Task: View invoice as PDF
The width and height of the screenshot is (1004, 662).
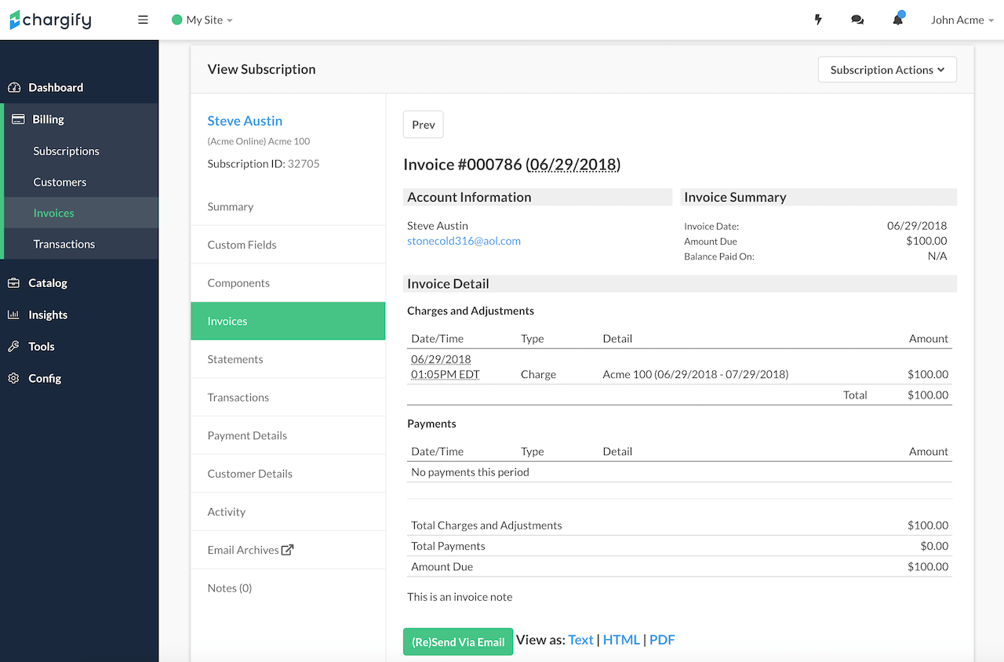Action: pyautogui.click(x=662, y=640)
